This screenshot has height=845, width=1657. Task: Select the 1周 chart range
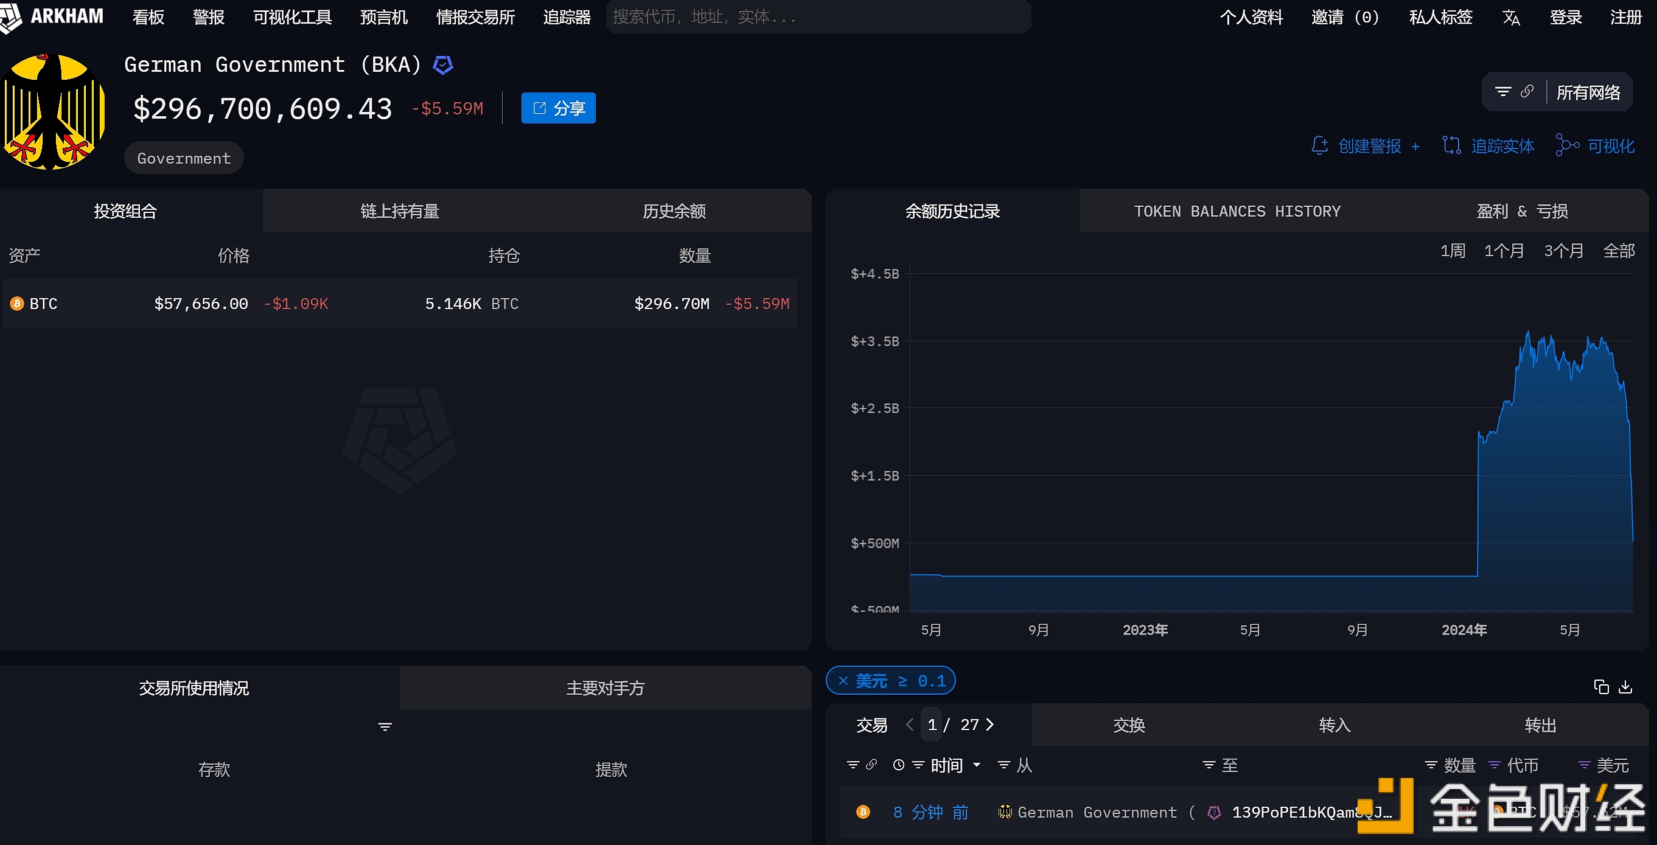click(x=1453, y=251)
